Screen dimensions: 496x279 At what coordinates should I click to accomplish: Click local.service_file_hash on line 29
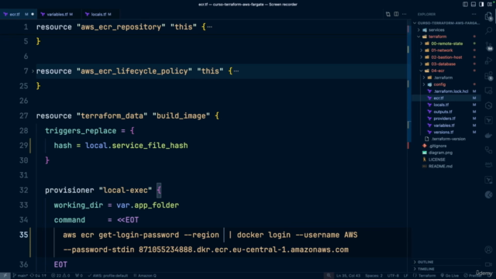click(x=136, y=146)
